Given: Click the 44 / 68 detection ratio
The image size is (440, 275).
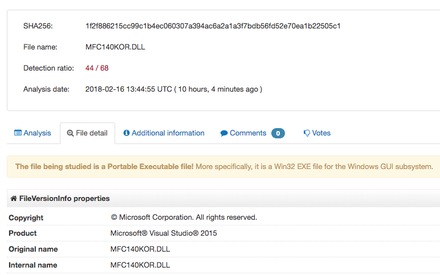Looking at the screenshot, I should tap(97, 68).
